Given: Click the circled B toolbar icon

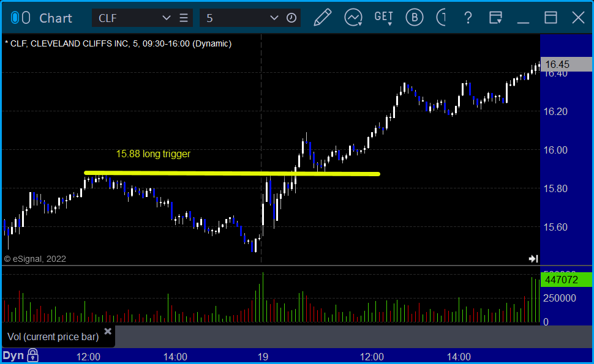Looking at the screenshot, I should pyautogui.click(x=415, y=18).
